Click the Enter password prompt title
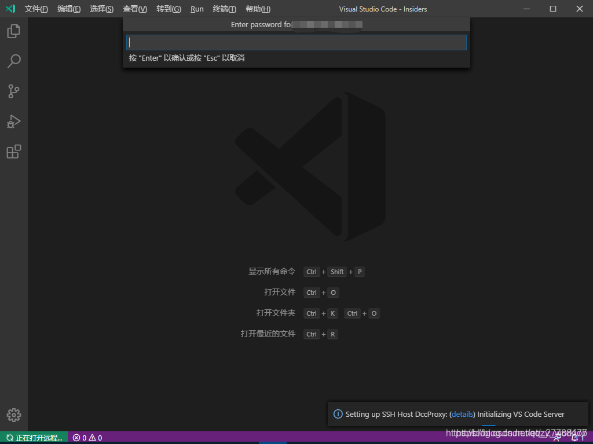This screenshot has width=593, height=444. [x=296, y=24]
